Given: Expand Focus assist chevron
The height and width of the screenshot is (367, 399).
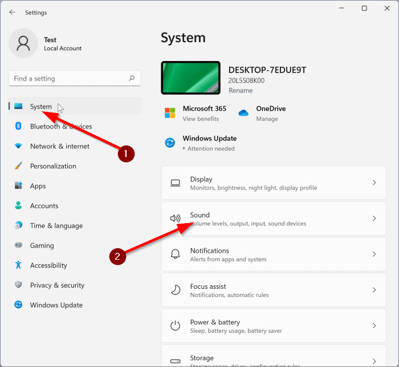Looking at the screenshot, I should pyautogui.click(x=374, y=290).
